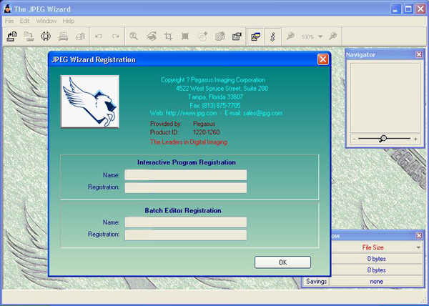
Task: Select the crop tool icon
Action: coord(169,36)
